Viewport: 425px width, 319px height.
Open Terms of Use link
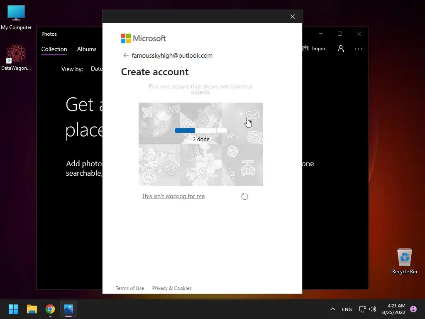130,288
